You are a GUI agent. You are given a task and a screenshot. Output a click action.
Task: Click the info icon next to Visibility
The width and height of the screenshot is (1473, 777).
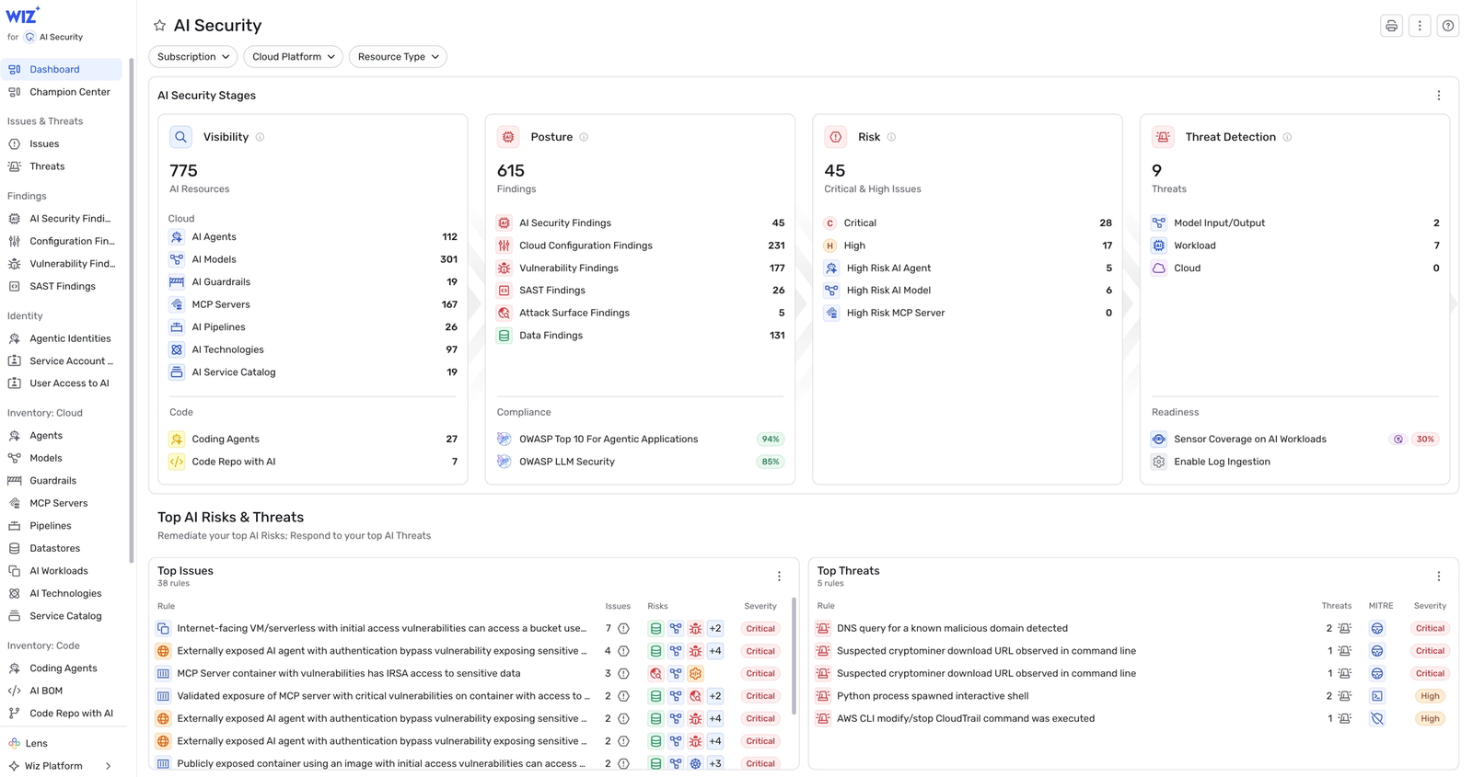(260, 137)
